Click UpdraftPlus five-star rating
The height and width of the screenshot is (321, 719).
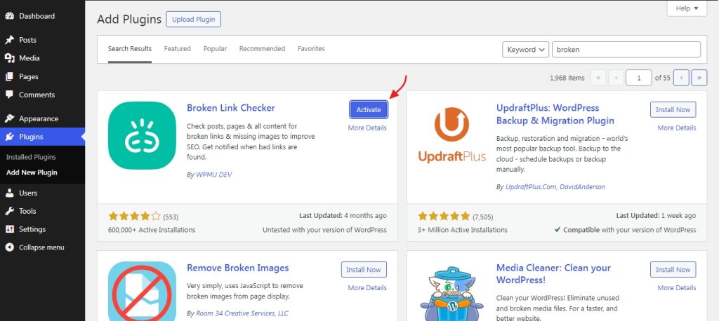[x=444, y=216]
